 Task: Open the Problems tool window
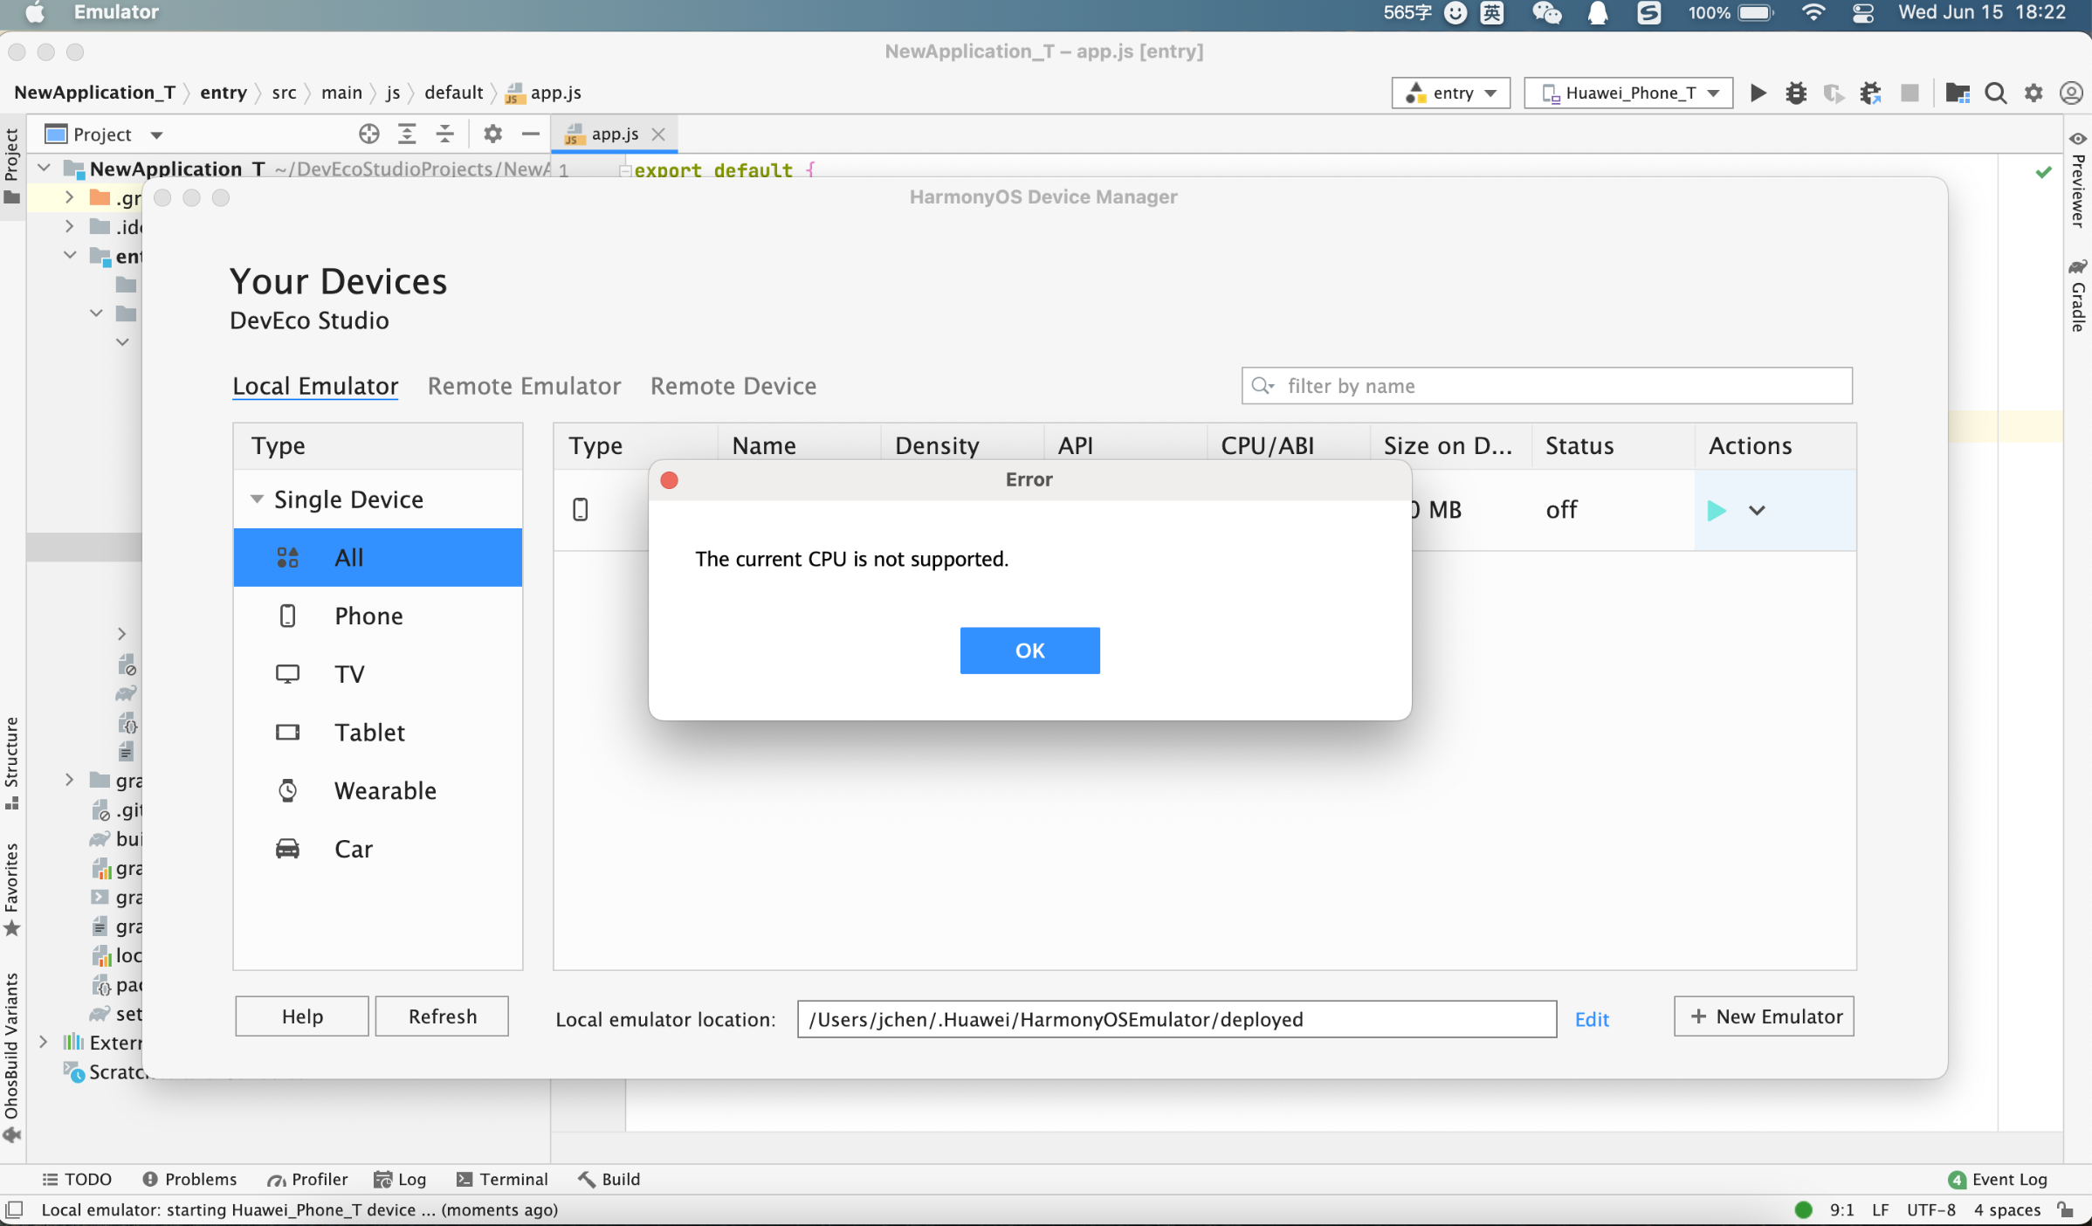(189, 1179)
